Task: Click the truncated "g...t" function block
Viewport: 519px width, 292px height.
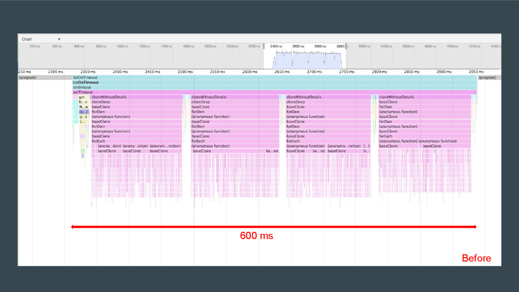Action: click(x=84, y=117)
